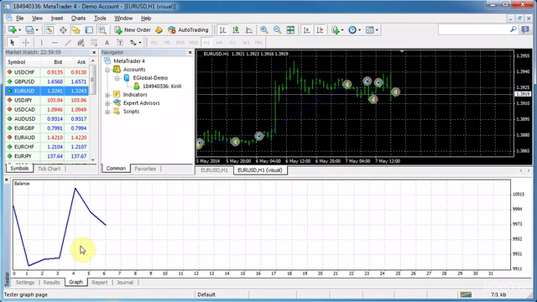Open the File menu

click(20, 18)
